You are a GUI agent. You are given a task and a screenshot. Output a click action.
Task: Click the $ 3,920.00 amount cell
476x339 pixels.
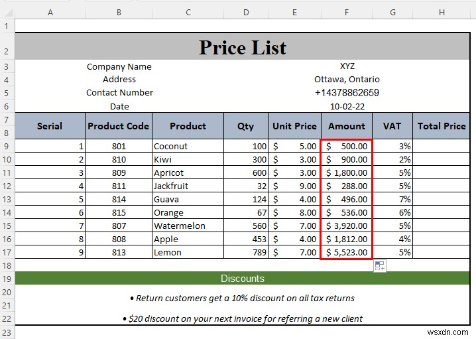click(347, 226)
